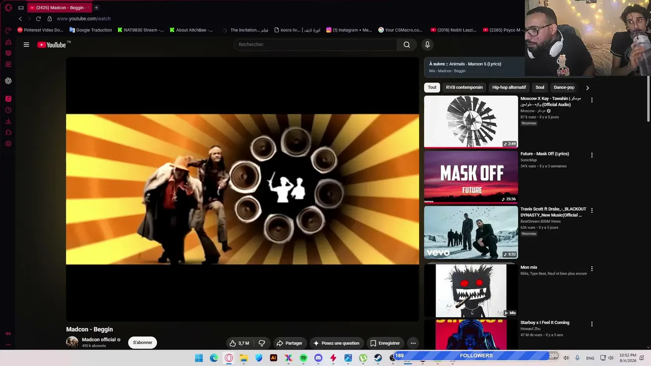The height and width of the screenshot is (366, 651).
Task: Click the site security padlock icon
Action: coord(49,19)
